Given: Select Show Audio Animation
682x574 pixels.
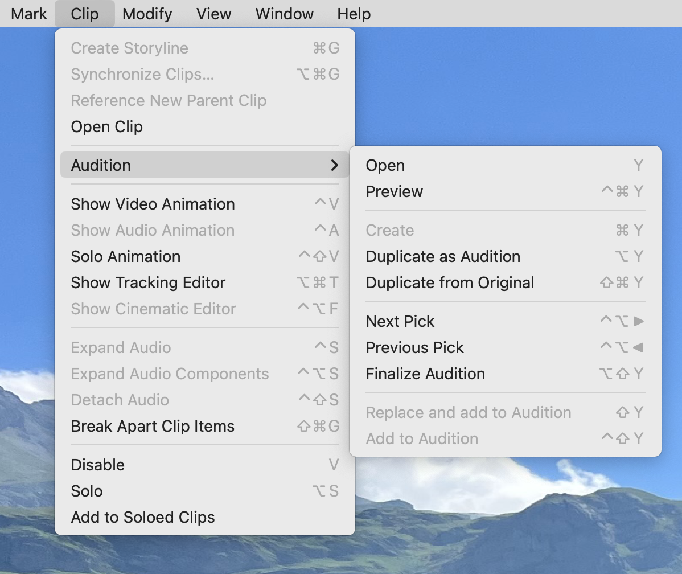Looking at the screenshot, I should [205, 230].
